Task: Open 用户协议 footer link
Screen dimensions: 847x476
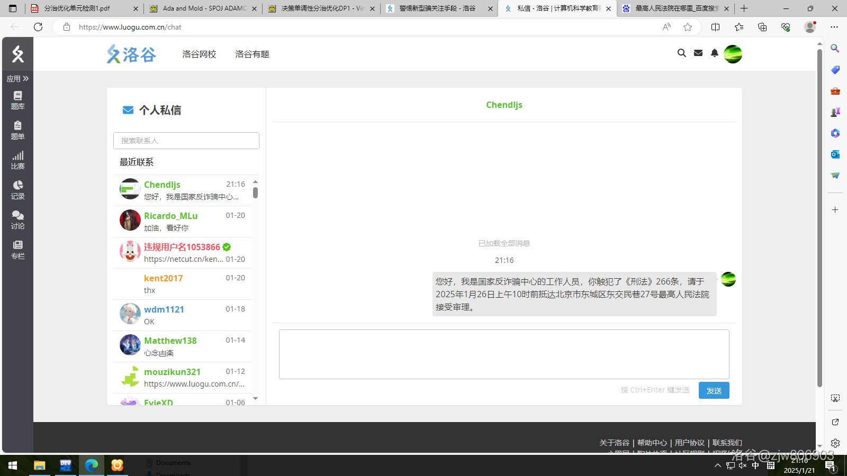Action: pyautogui.click(x=689, y=443)
